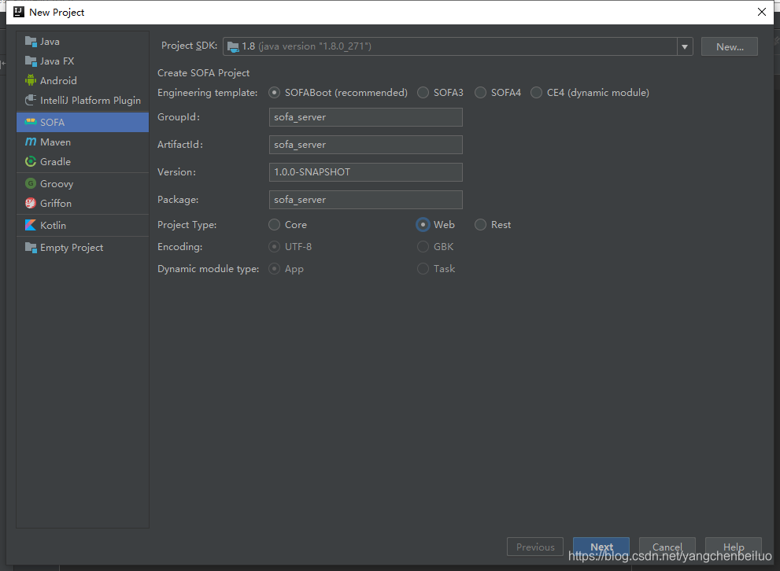This screenshot has width=780, height=571.
Task: Select Java project type in list
Action: pyautogui.click(x=83, y=42)
